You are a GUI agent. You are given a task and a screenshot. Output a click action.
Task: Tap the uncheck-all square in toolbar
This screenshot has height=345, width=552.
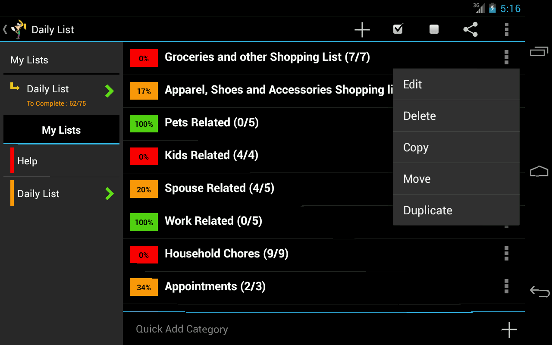(434, 29)
